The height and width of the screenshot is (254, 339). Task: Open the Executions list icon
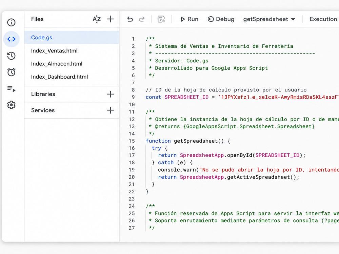pyautogui.click(x=11, y=88)
